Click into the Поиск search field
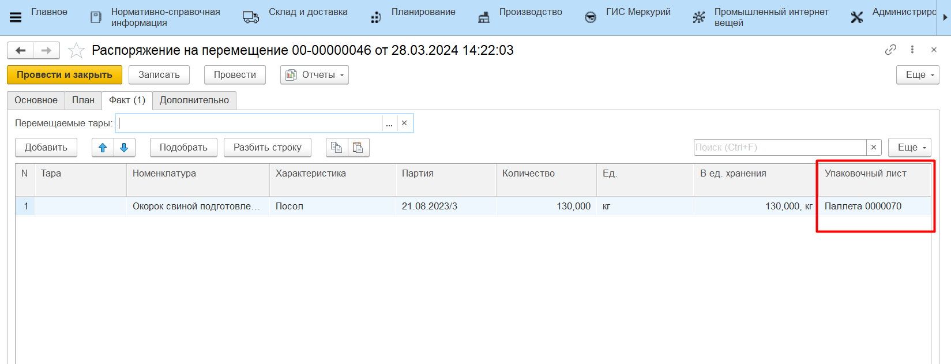951x364 pixels. 780,148
